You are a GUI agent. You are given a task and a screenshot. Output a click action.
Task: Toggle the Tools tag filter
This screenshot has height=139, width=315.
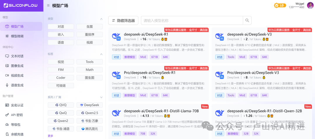coord(90,62)
